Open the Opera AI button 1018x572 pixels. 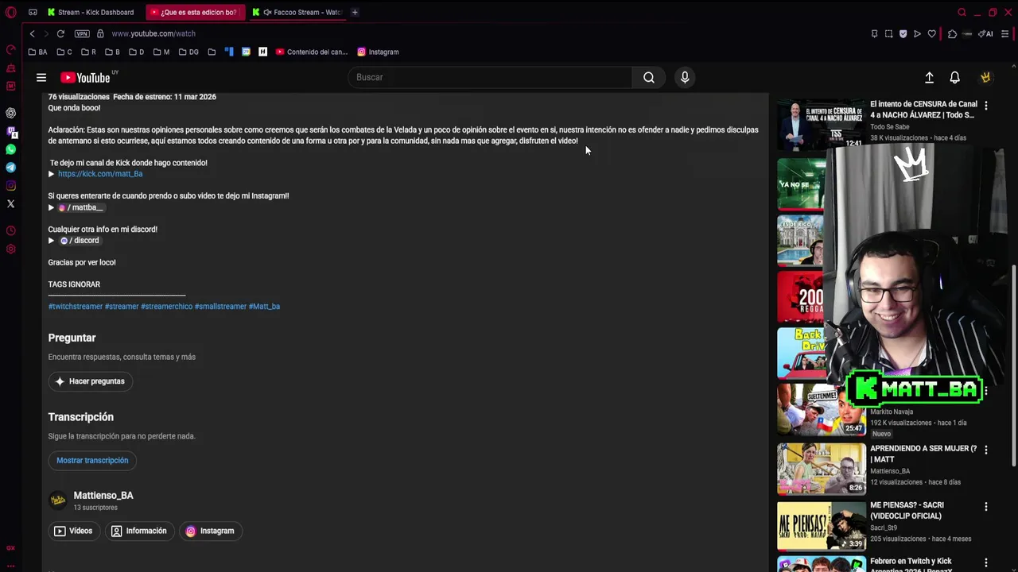985,33
